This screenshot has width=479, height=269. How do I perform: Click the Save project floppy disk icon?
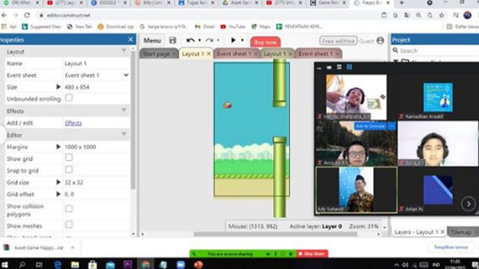click(x=173, y=41)
